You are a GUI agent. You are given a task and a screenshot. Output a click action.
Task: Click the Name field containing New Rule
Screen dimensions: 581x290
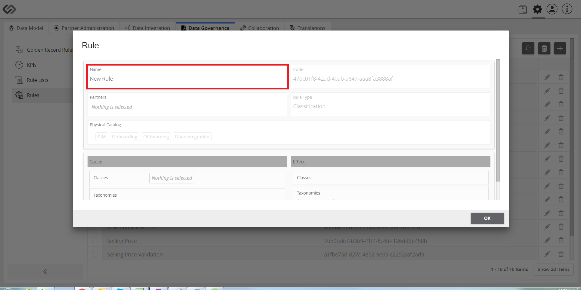tap(187, 77)
